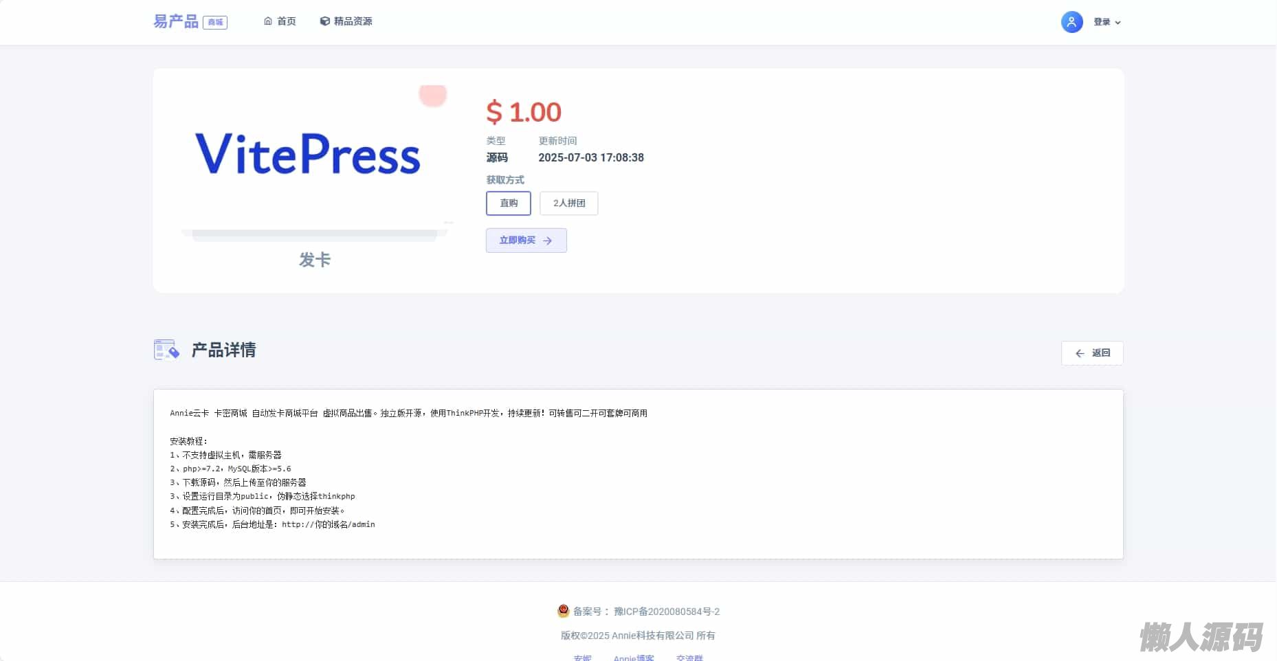This screenshot has height=661, width=1277.
Task: Click the 设置运行目录为public line
Action: 263,496
